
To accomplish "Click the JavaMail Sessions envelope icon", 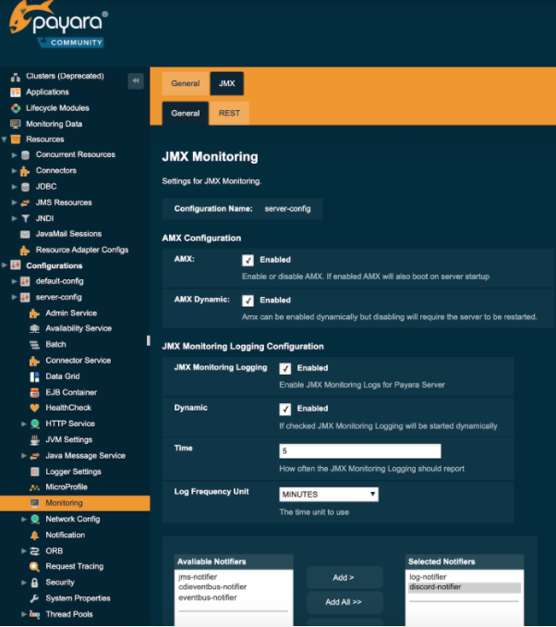I will (x=26, y=234).
